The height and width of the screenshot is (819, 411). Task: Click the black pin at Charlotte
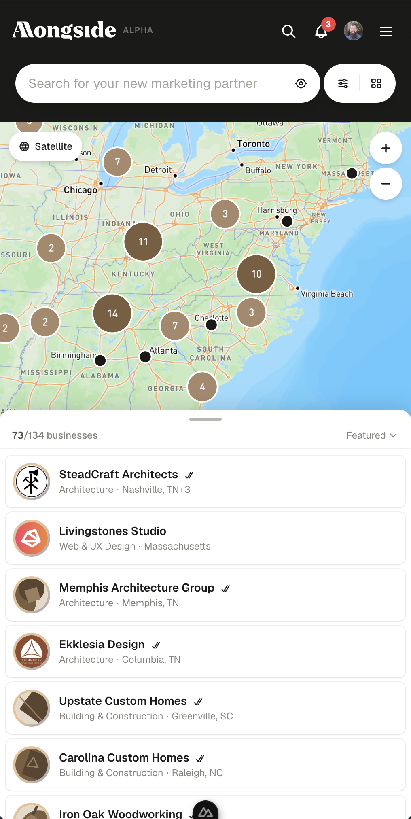211,325
